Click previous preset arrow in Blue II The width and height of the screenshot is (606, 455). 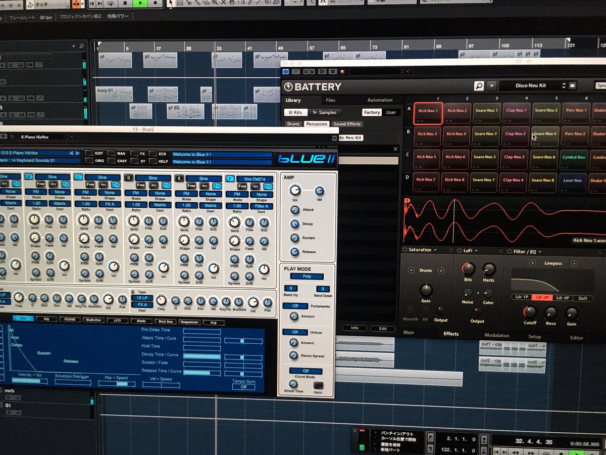coord(71,153)
